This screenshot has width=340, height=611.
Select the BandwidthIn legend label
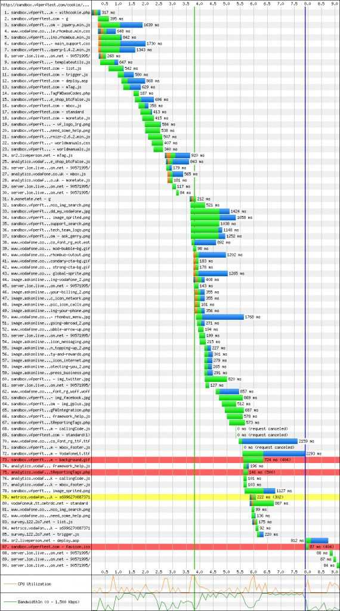(x=49, y=602)
